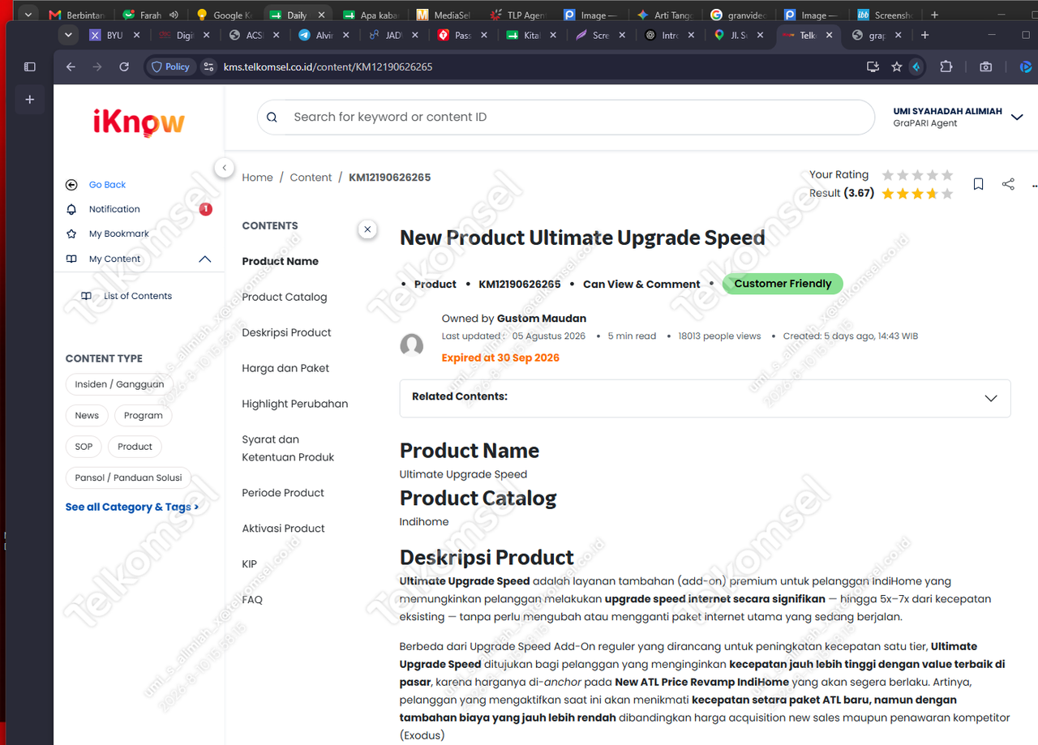Click the browser address bar URL
Screen dimensions: 1038x745
[x=328, y=66]
